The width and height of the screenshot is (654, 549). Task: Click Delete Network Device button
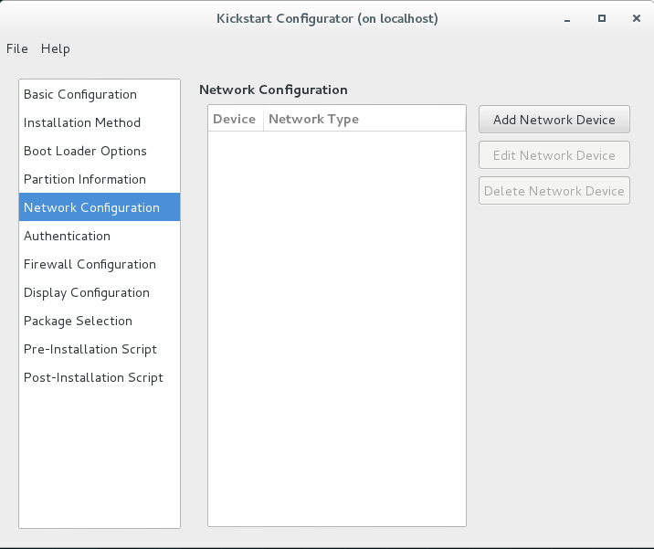554,191
